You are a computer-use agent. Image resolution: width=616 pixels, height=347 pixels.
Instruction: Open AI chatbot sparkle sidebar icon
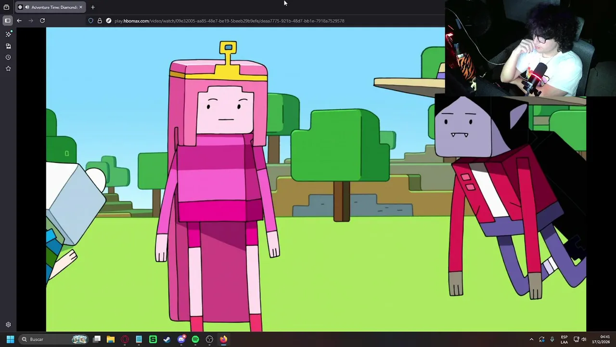pos(8,34)
